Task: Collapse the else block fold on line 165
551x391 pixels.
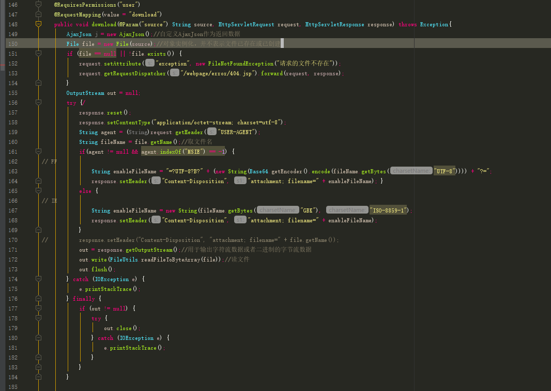Action: coord(39,191)
